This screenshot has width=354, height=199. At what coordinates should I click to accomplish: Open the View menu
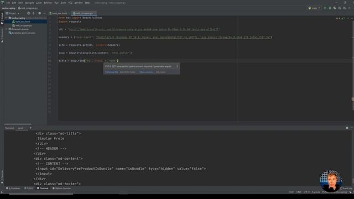[x=20, y=3]
